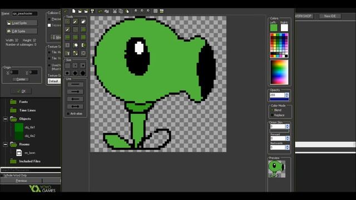Select the Time Lines folder
Image resolution: width=356 pixels, height=200 pixels.
coord(27,110)
